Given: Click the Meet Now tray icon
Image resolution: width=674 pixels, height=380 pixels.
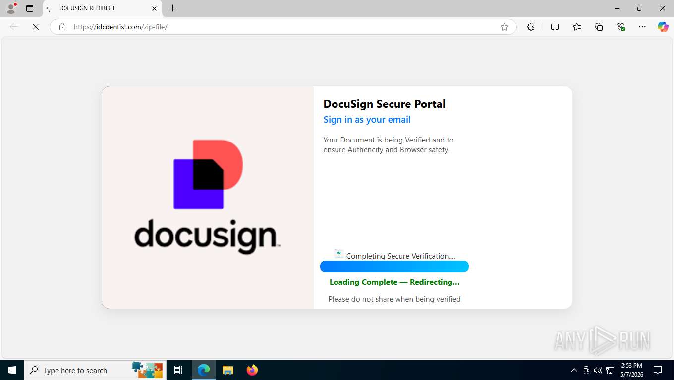Looking at the screenshot, I should 586,370.
